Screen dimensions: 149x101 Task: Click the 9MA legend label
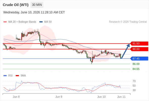(23, 76)
